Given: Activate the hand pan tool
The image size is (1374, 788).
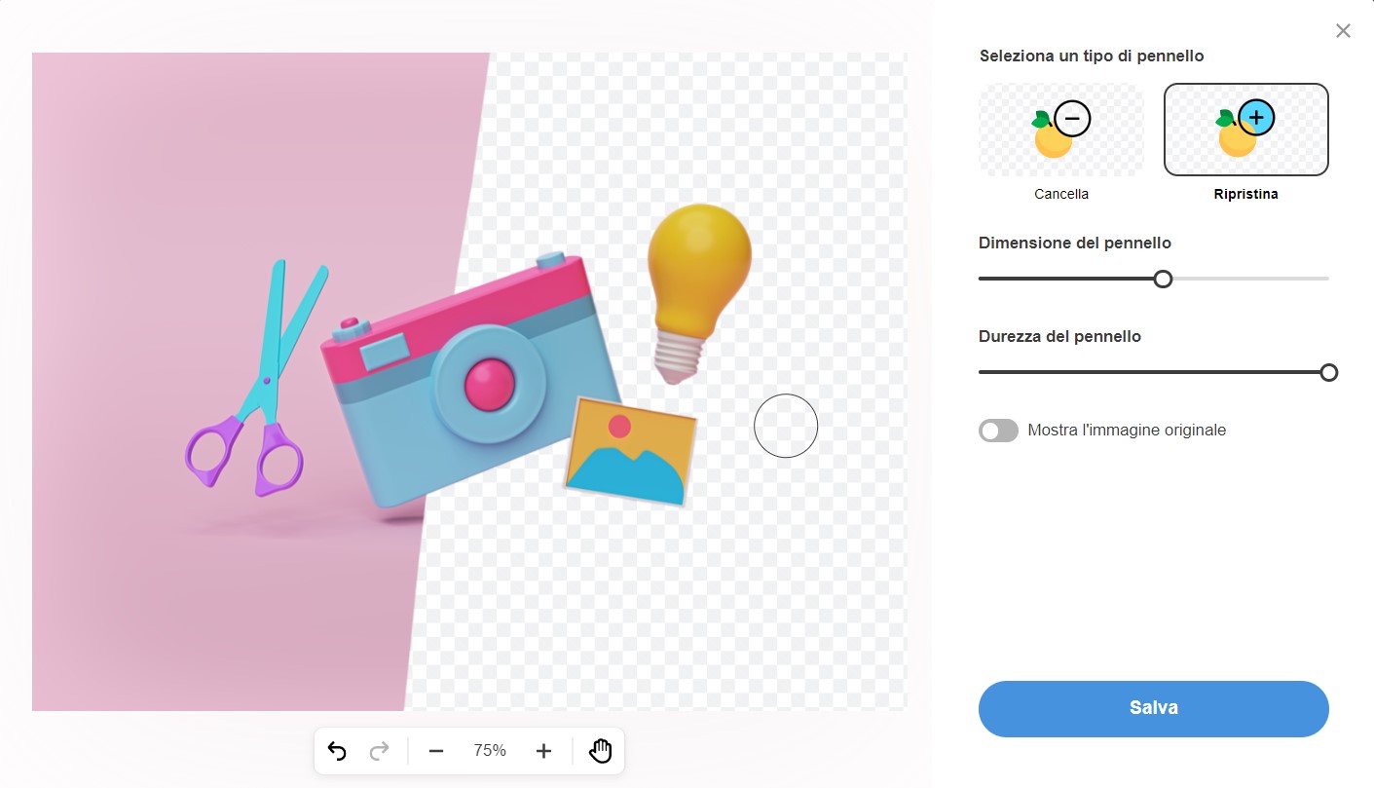Looking at the screenshot, I should [600, 751].
